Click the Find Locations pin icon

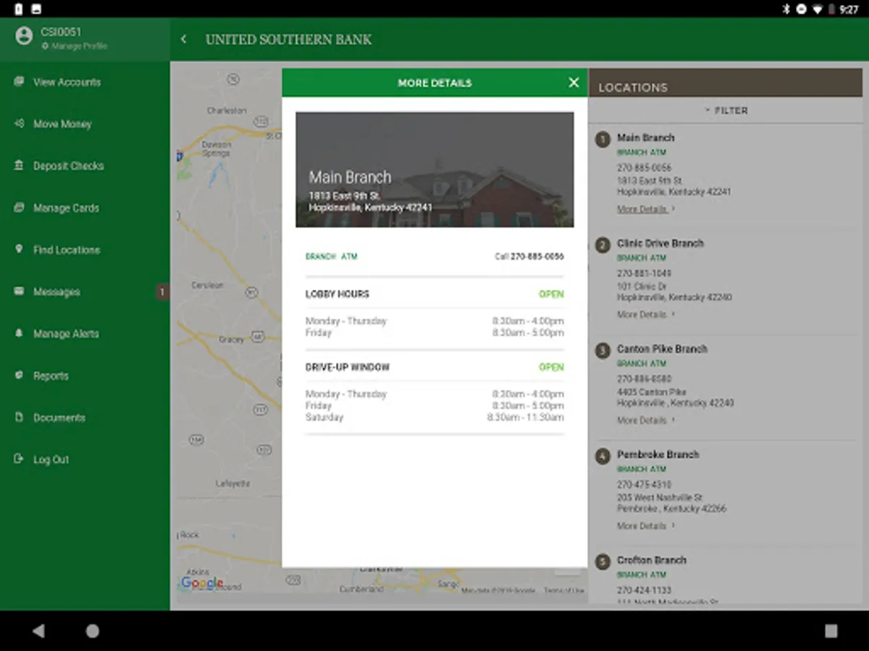(x=19, y=250)
